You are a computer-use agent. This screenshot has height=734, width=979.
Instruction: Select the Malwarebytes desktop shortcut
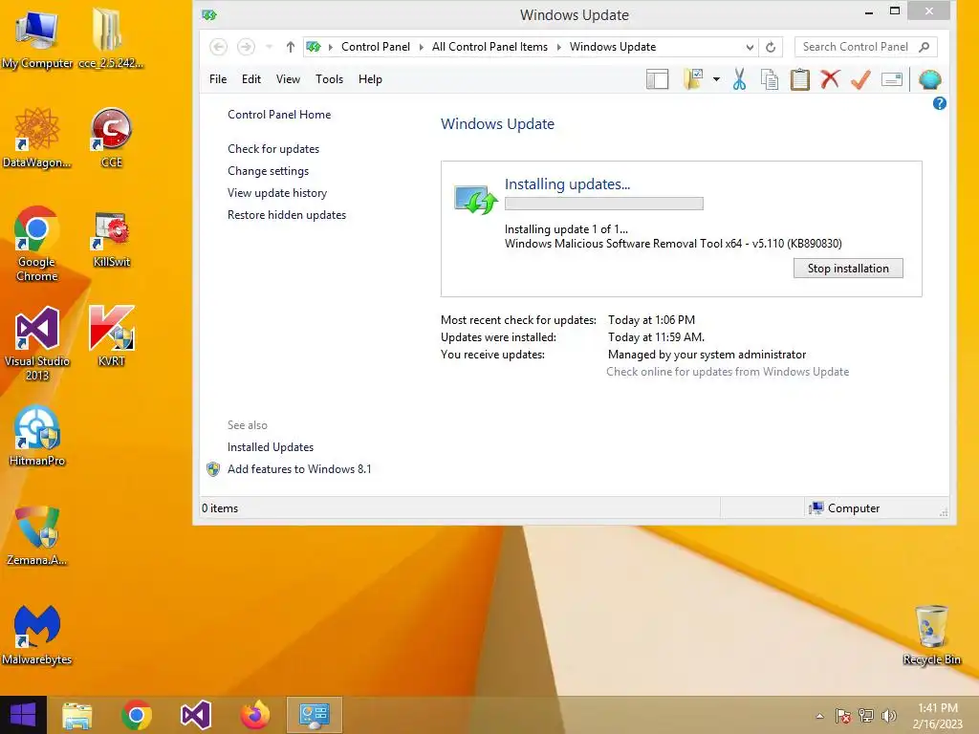coord(37,635)
